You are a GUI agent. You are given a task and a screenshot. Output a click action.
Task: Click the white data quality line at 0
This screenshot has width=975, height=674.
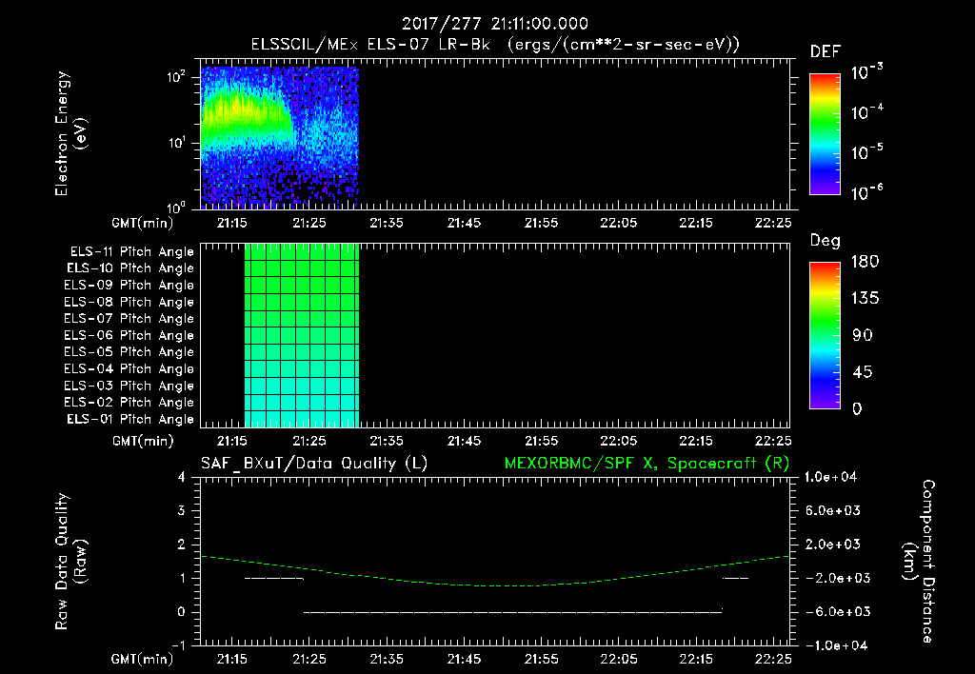[513, 612]
